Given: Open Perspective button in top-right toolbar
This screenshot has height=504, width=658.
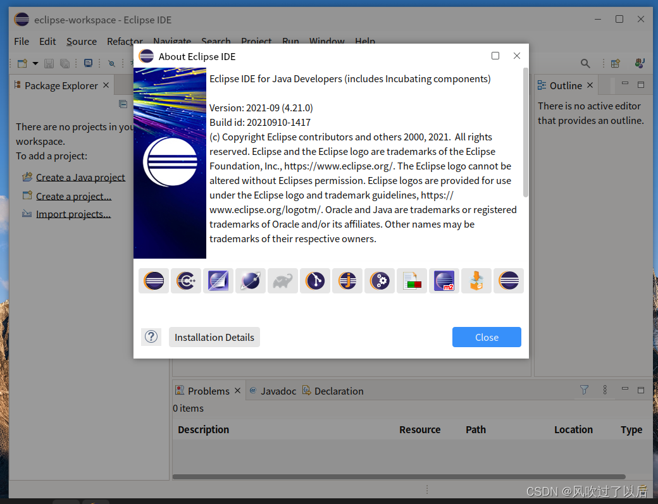Looking at the screenshot, I should [616, 63].
